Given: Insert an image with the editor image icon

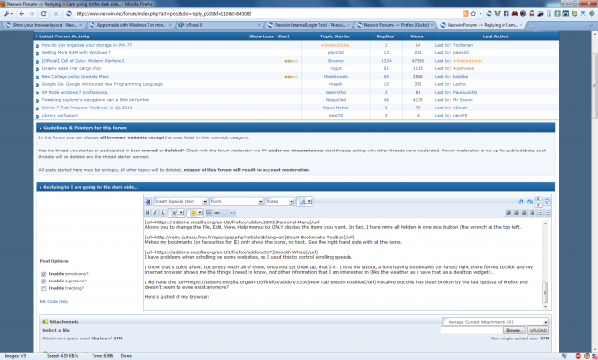Looking at the screenshot, I should (x=208, y=213).
